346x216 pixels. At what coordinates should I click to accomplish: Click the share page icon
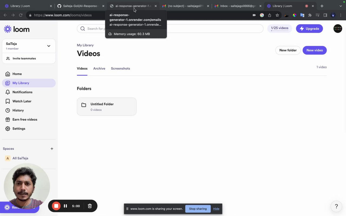coord(270,15)
